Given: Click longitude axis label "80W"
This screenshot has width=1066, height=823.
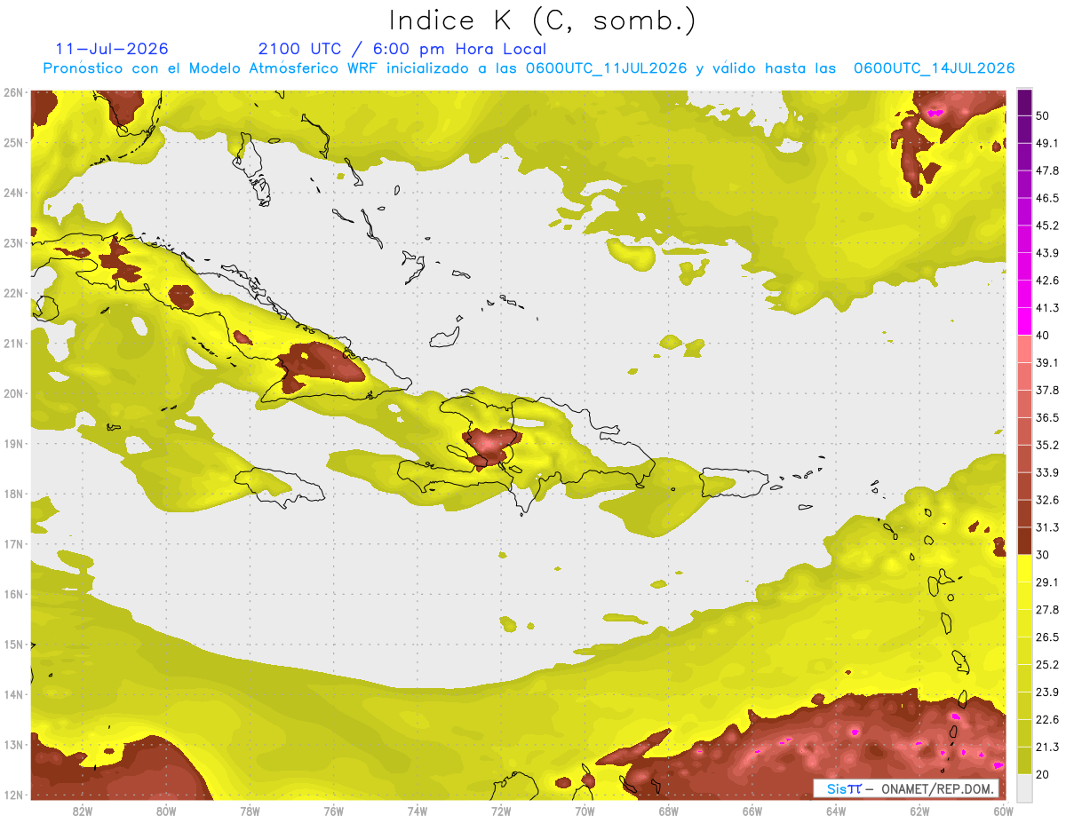Looking at the screenshot, I should coord(166,811).
